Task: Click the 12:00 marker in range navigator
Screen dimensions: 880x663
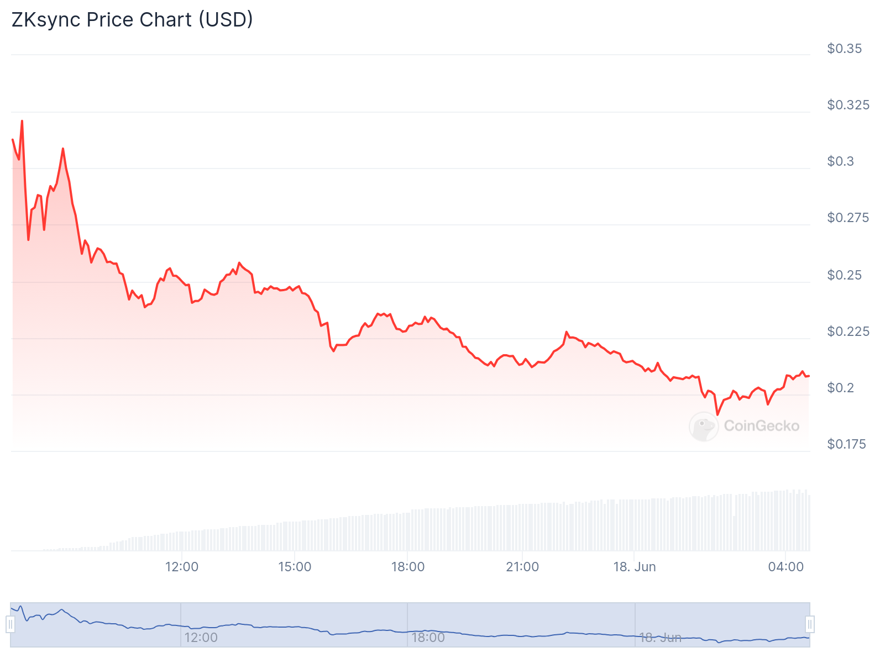Action: tap(201, 638)
